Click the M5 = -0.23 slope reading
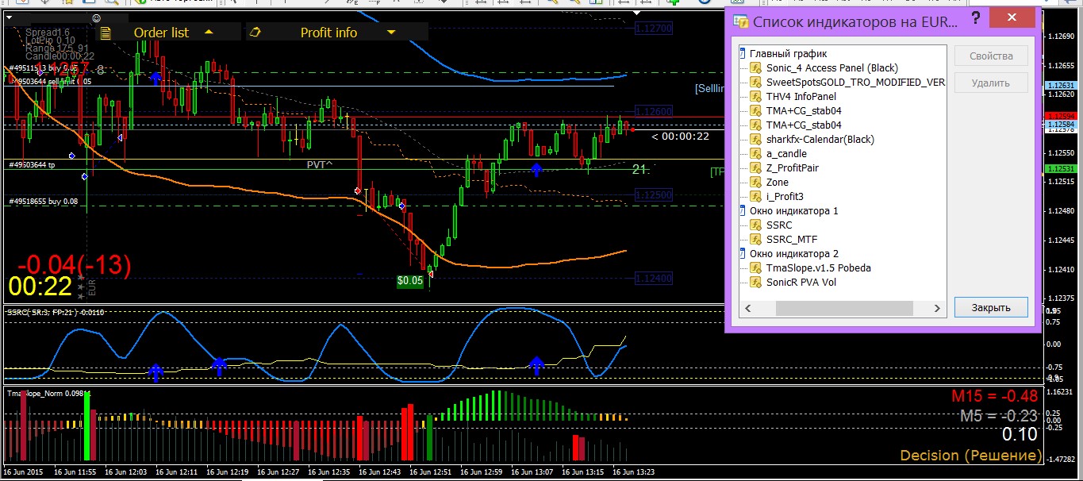The image size is (1083, 481). click(x=999, y=415)
